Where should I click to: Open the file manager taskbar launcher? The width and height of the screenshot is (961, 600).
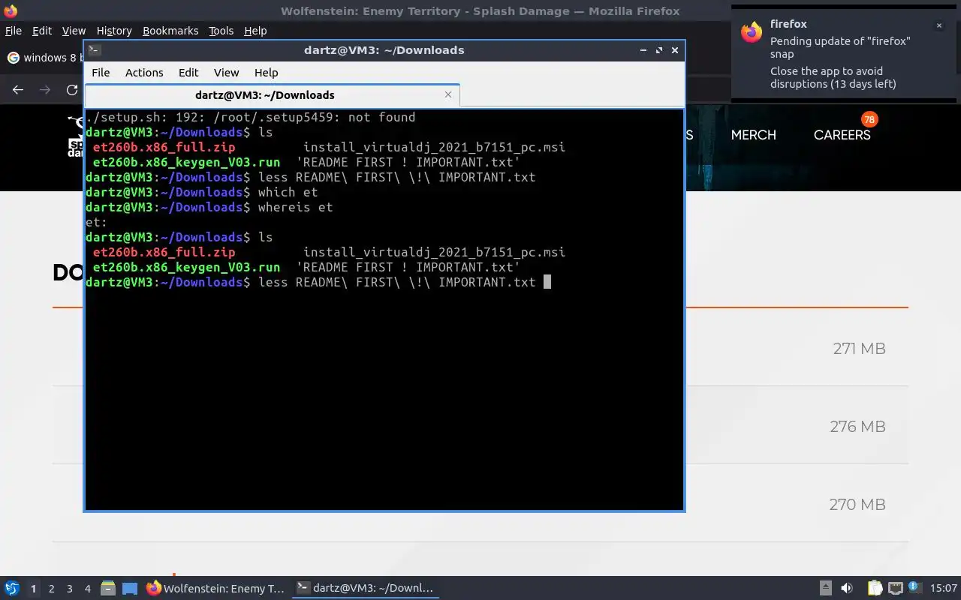click(108, 589)
